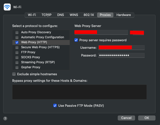Viewport: 160px width, 125px height.
Task: Check Exclude simple hostnames
Action: [14, 74]
